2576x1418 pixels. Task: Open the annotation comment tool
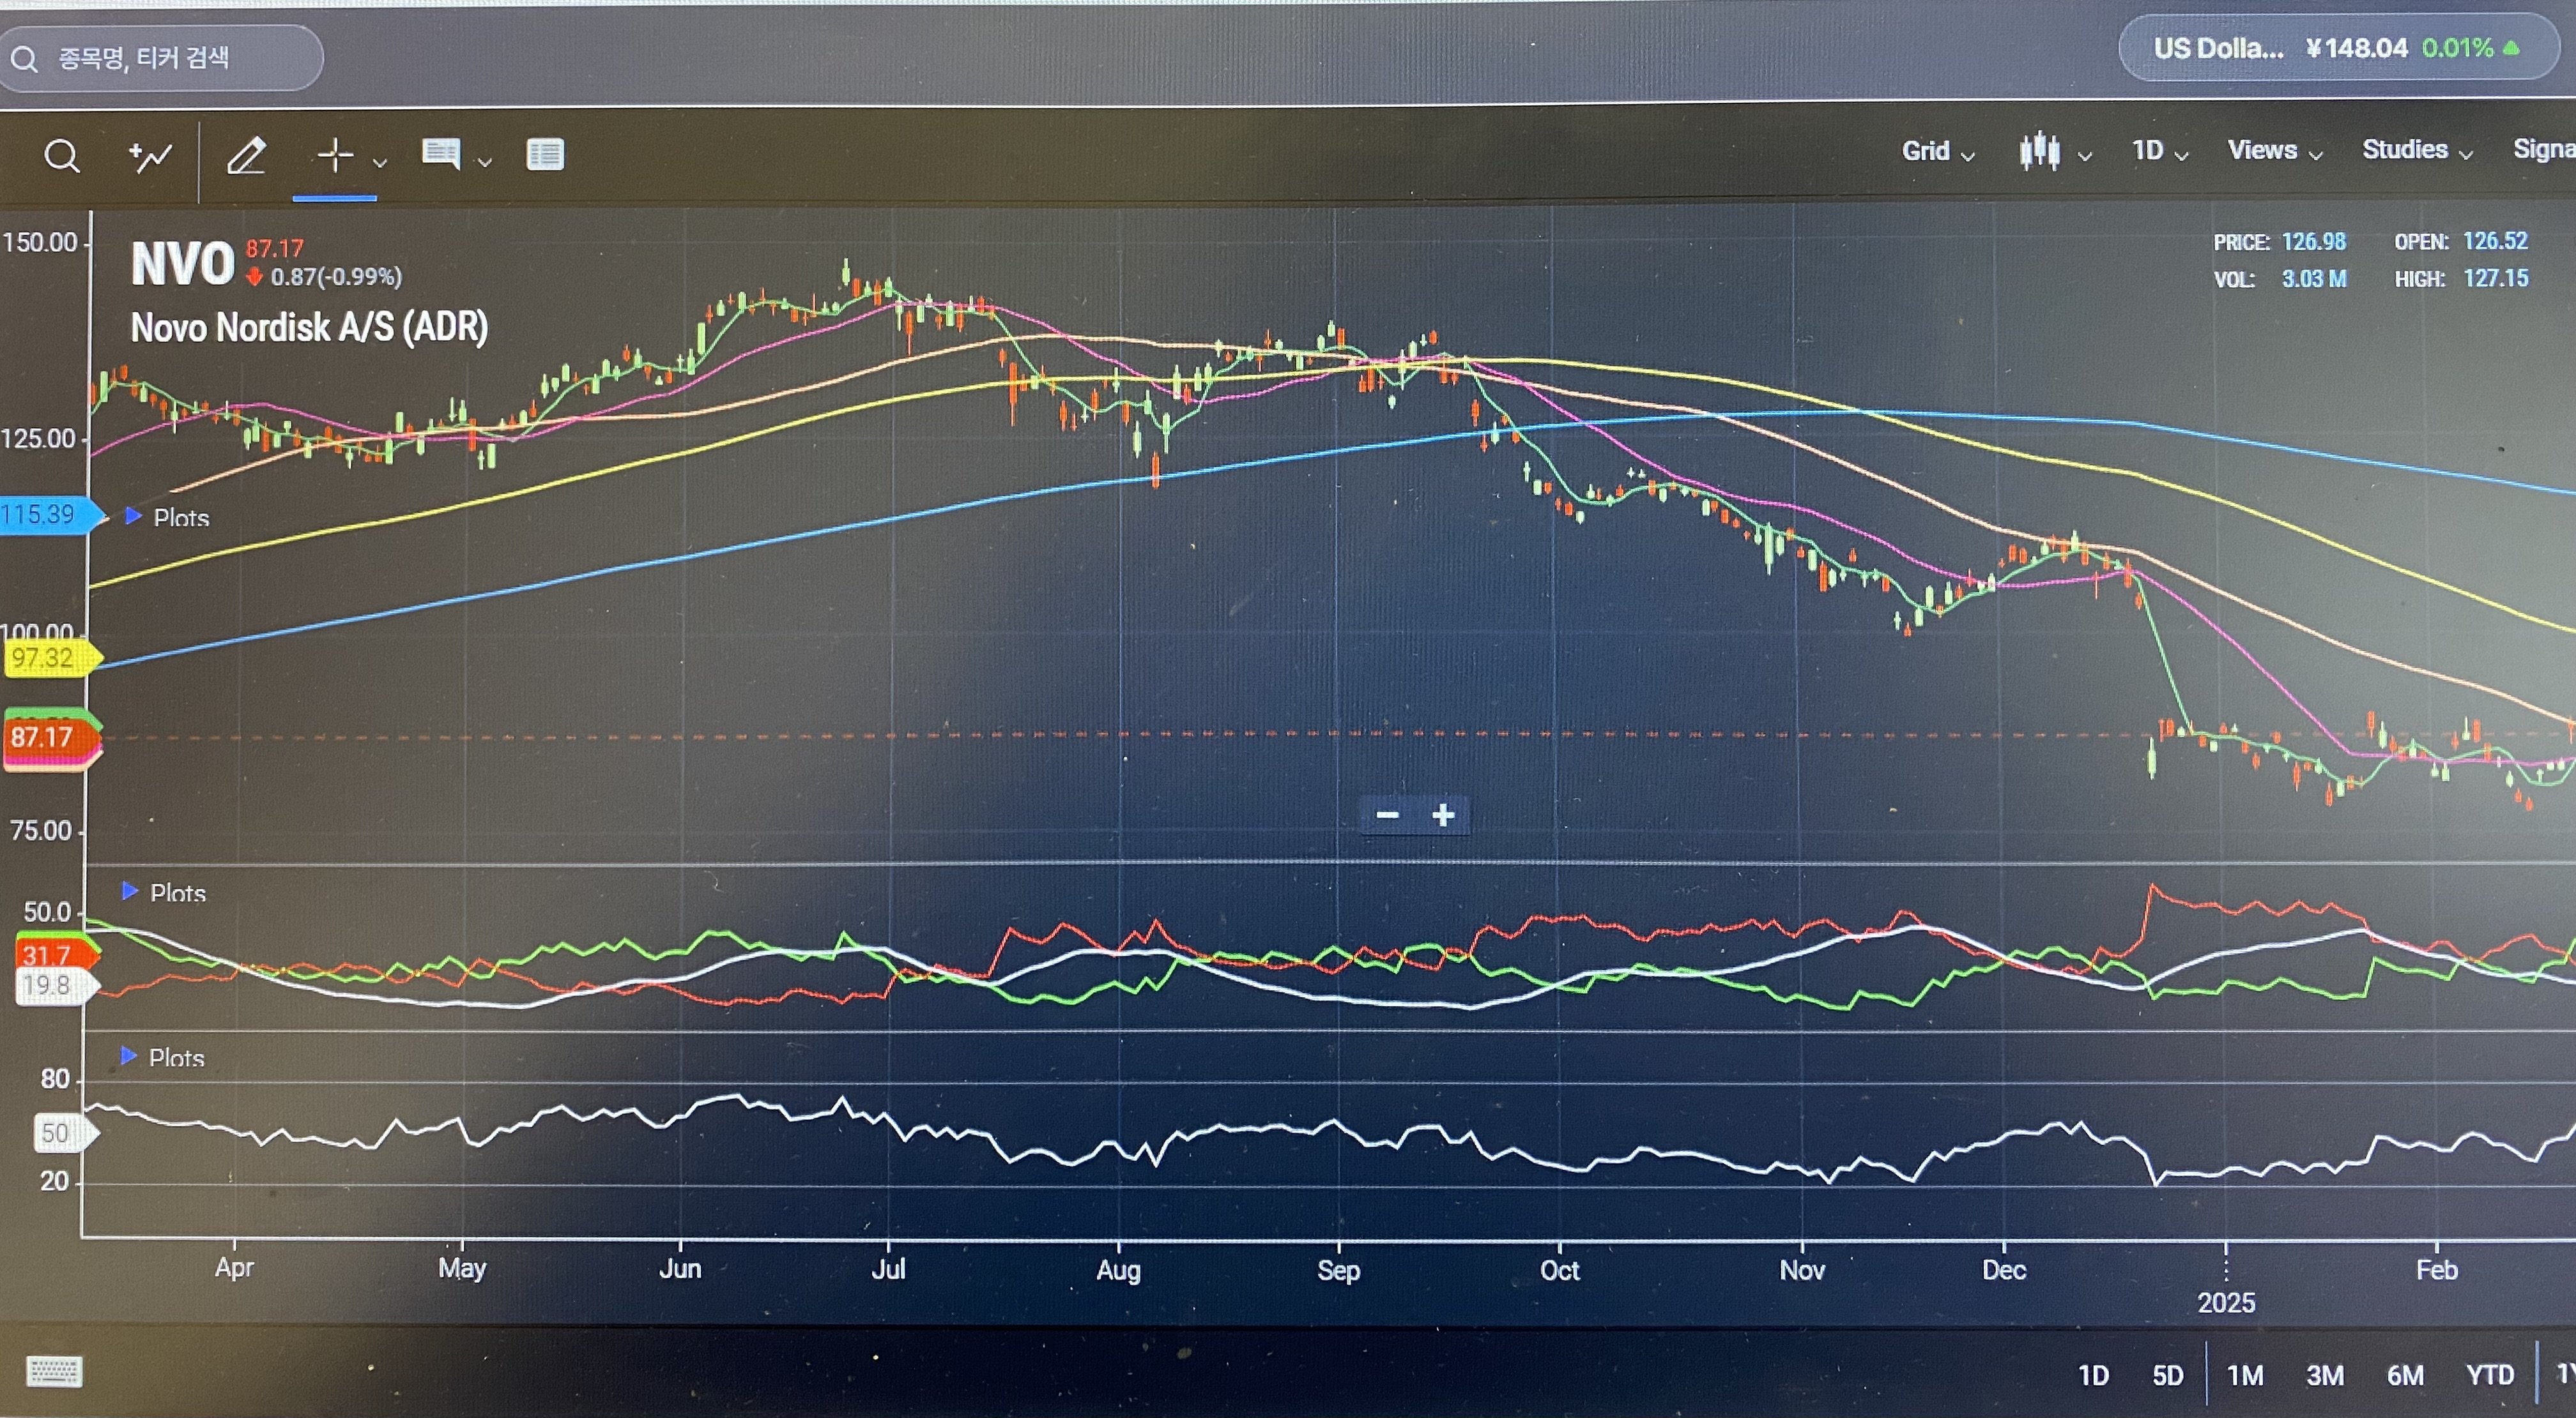[x=441, y=154]
